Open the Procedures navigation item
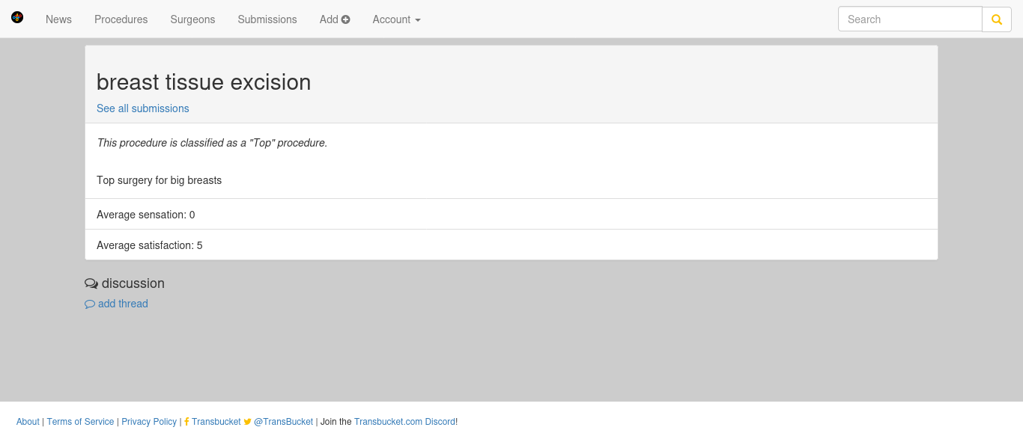 coord(121,19)
